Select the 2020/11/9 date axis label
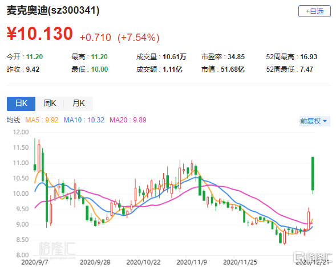Viewport: 336px width, 267px height. tap(192, 262)
